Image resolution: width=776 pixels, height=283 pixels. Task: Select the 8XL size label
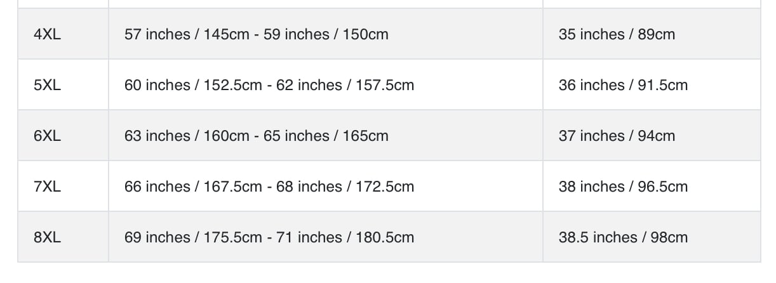coord(48,237)
